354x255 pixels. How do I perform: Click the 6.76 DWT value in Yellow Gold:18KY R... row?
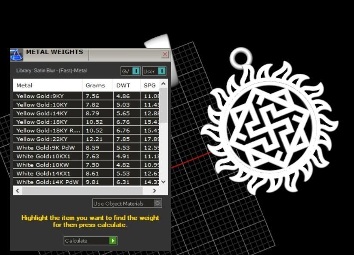tap(123, 131)
